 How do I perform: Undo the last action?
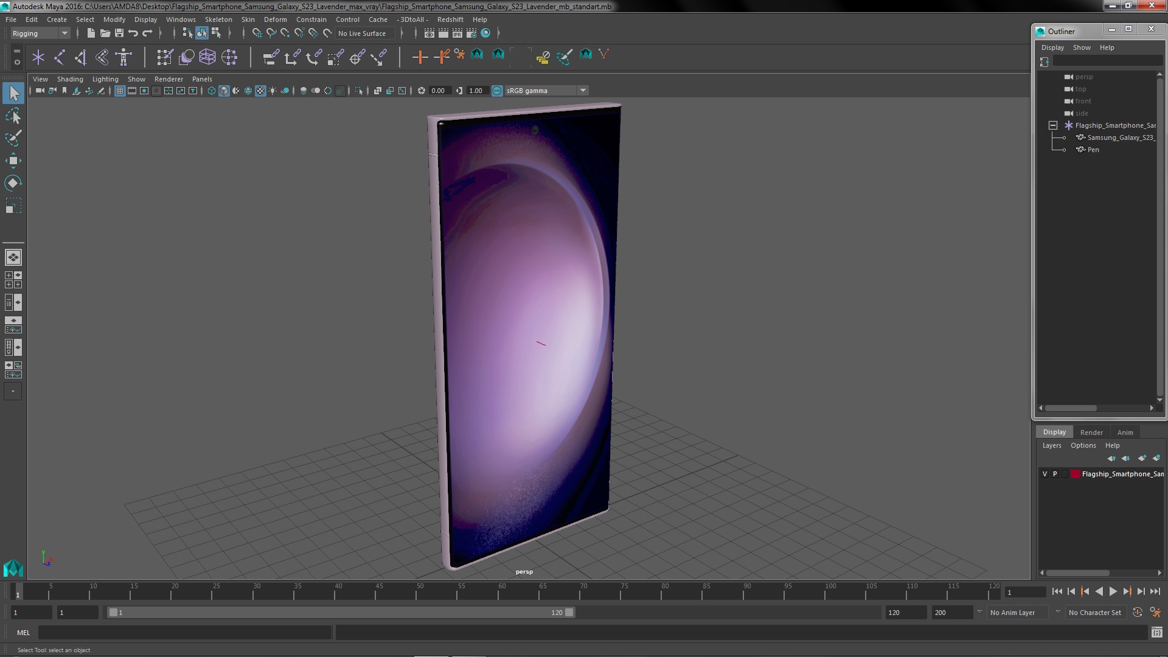pyautogui.click(x=133, y=33)
